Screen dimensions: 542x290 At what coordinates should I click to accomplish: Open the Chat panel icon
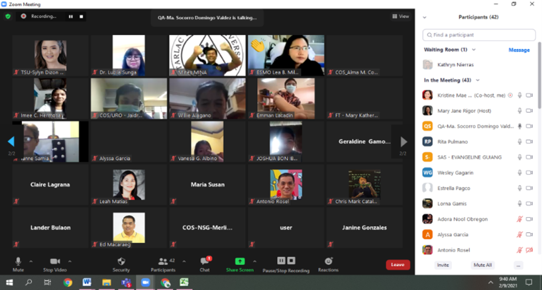click(x=205, y=262)
